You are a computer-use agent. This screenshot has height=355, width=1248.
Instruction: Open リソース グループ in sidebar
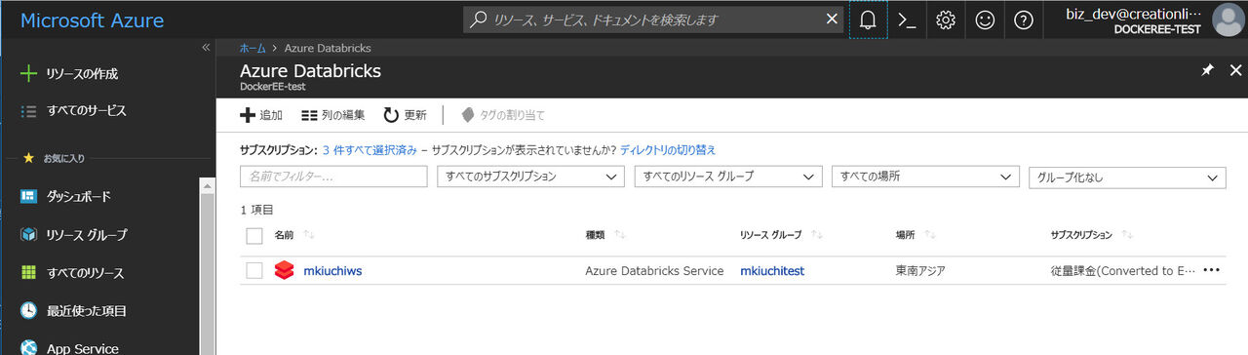tap(86, 235)
